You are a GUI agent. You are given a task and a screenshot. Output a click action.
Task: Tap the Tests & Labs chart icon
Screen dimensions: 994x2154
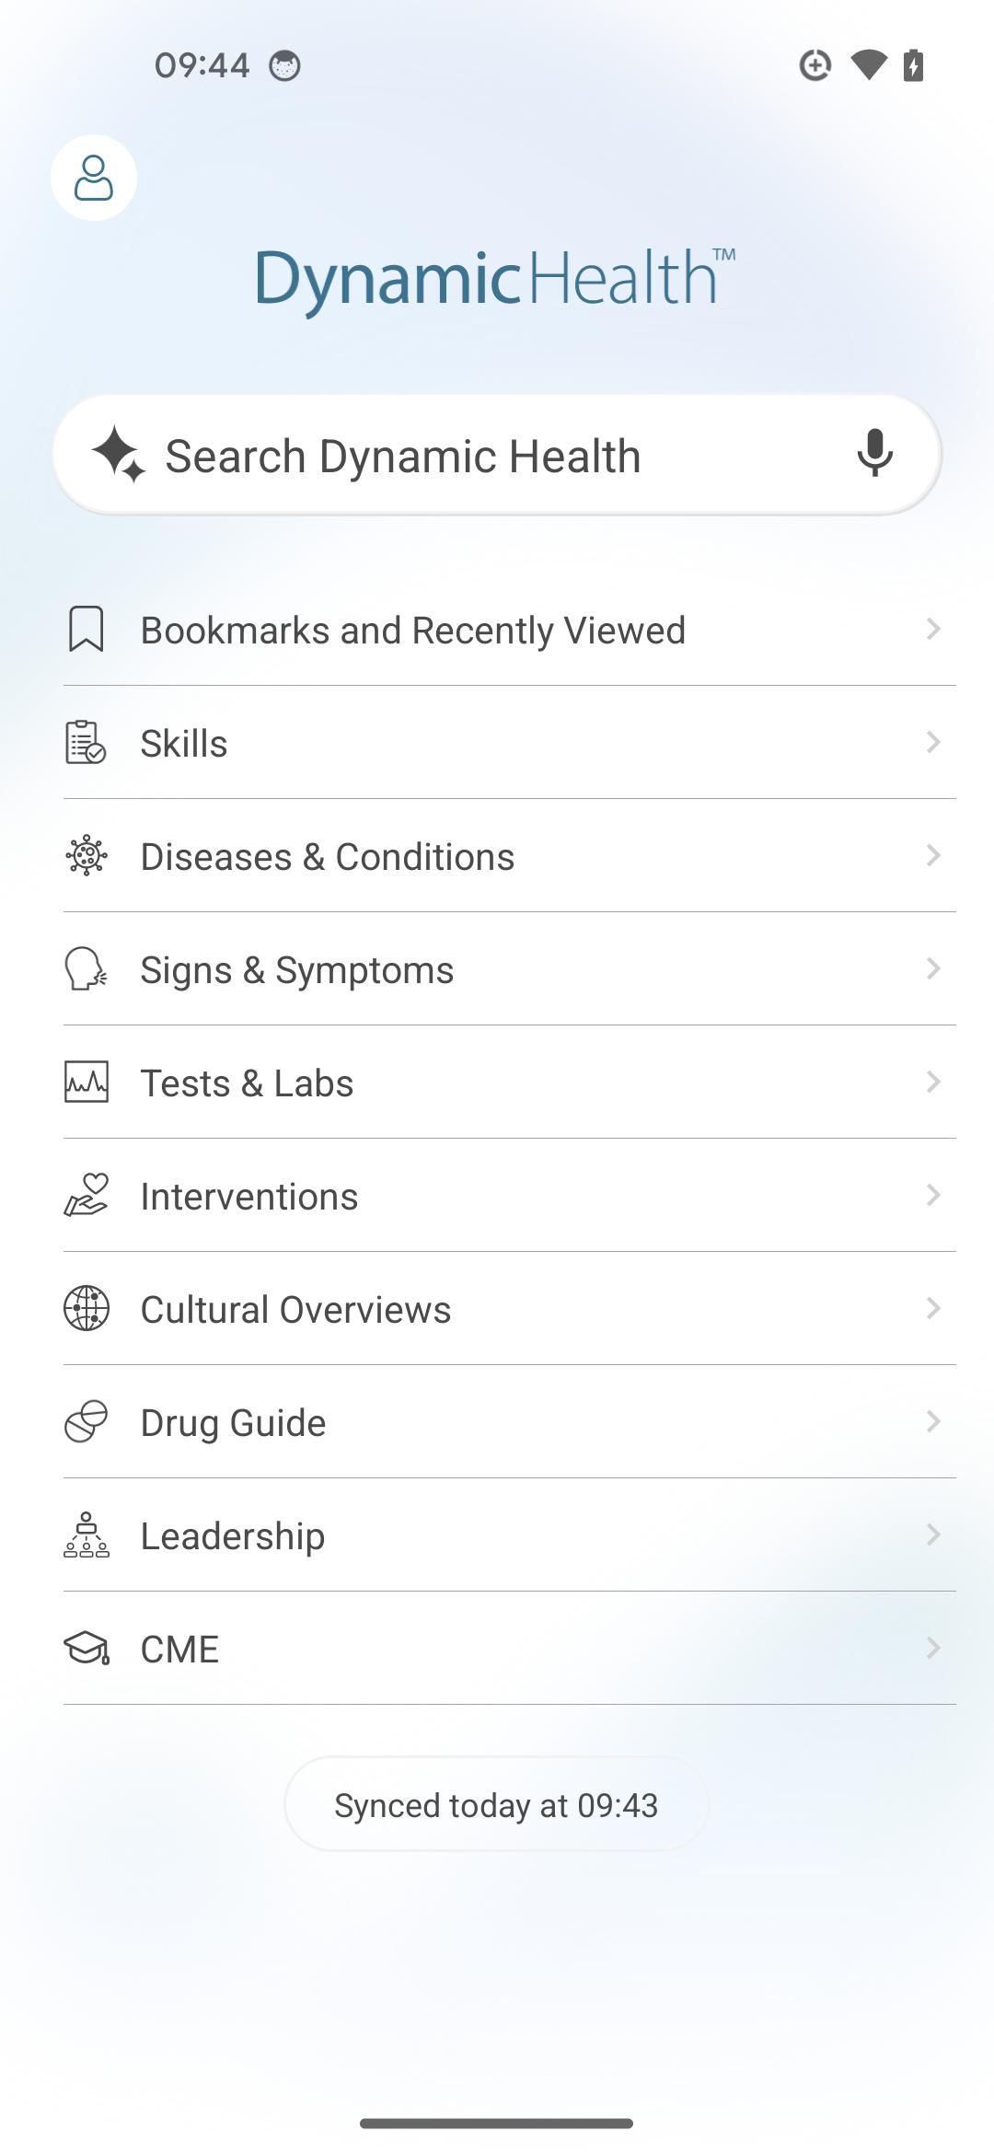point(87,1083)
